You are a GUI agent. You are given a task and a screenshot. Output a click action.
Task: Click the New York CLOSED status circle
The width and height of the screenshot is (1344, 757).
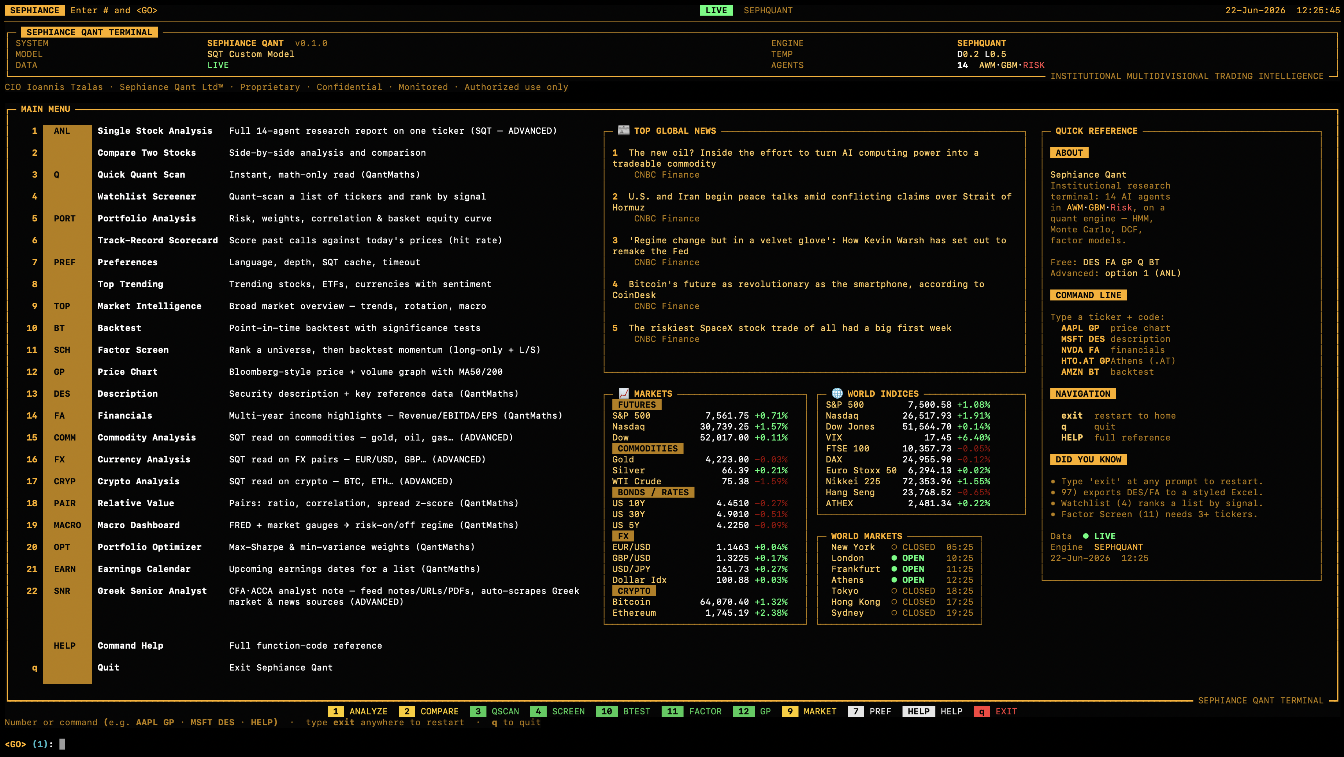tap(894, 547)
